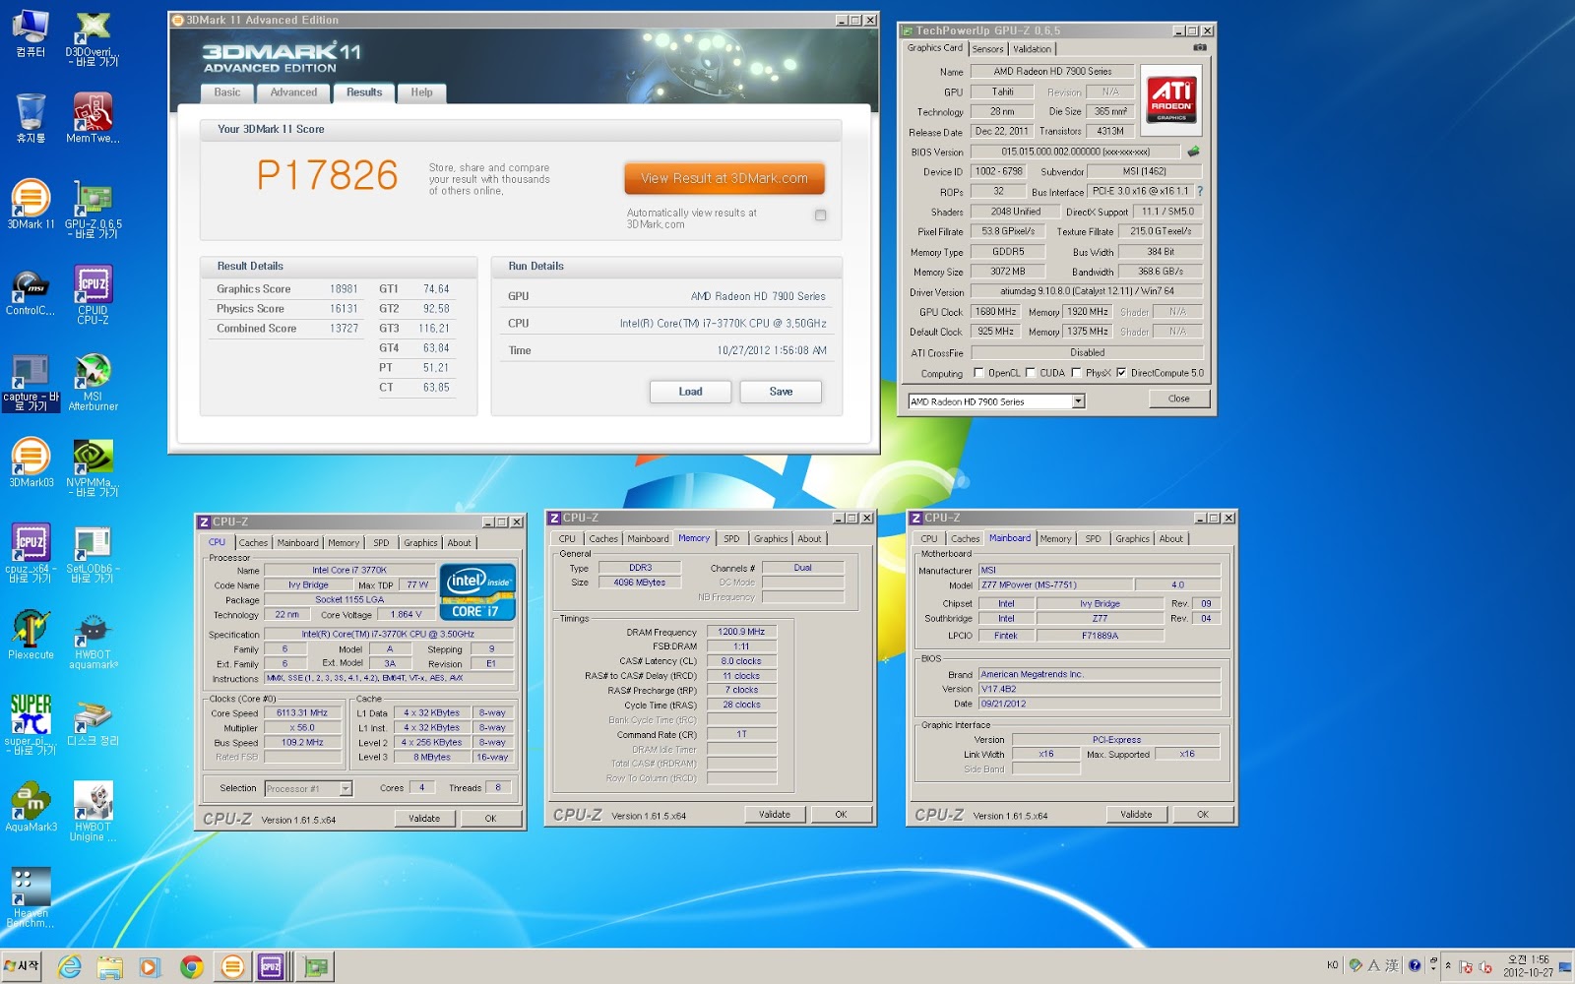Select the cpuz_x64 desktop shortcut
Image resolution: width=1575 pixels, height=984 pixels.
tap(31, 554)
